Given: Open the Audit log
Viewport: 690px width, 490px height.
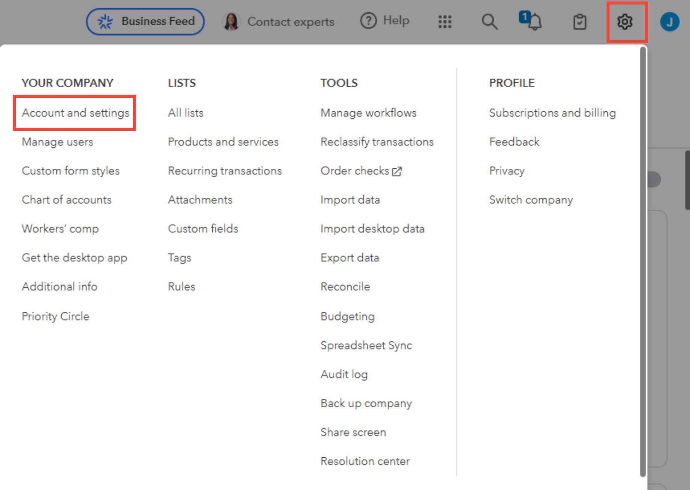Looking at the screenshot, I should [x=344, y=374].
